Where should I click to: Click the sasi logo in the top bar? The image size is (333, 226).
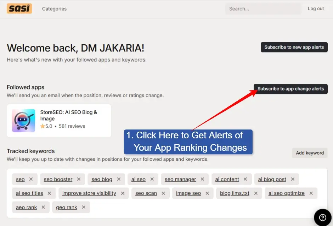click(19, 8)
